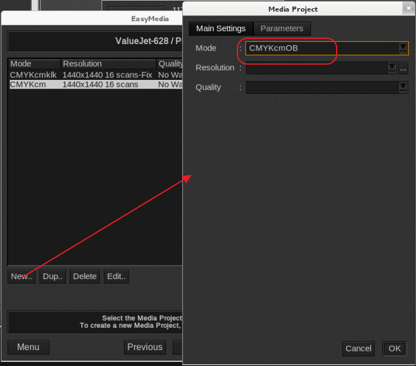The image size is (416, 366).
Task: Switch to the Parameters tab
Action: click(281, 29)
